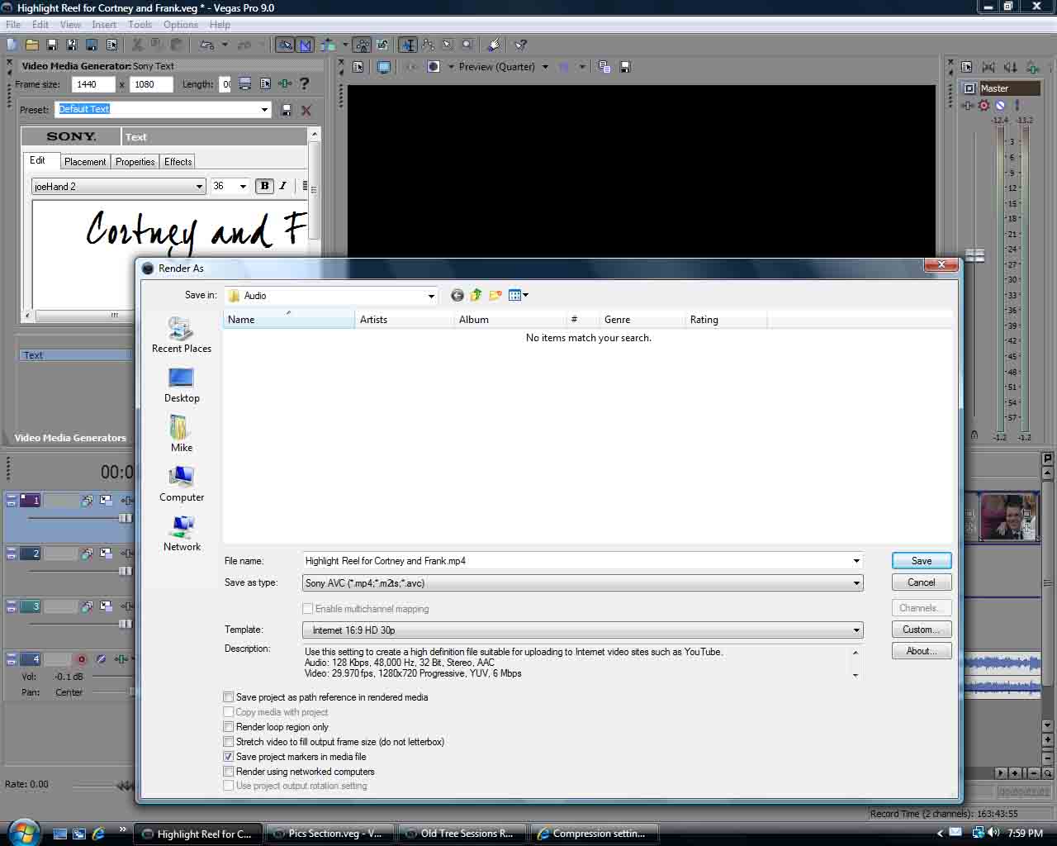Image resolution: width=1057 pixels, height=846 pixels.
Task: Uncheck Save project markers in media file
Action: 229,757
